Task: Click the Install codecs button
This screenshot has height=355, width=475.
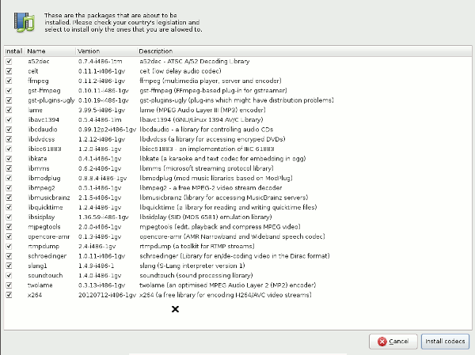Action: [445, 342]
